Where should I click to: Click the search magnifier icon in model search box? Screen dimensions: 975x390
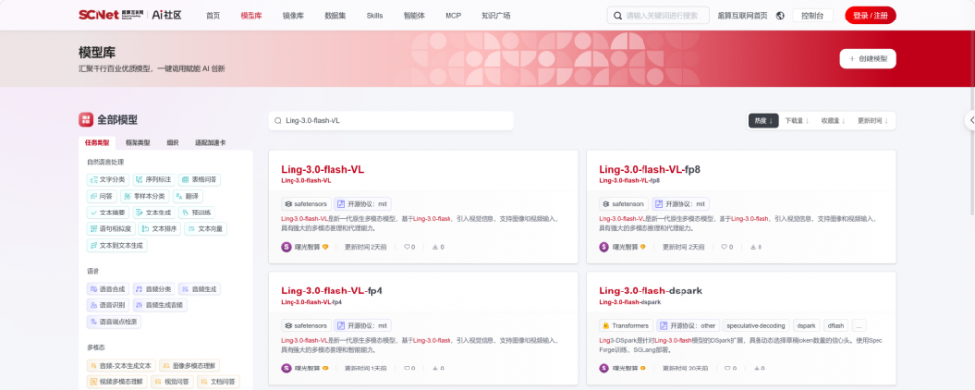tap(277, 121)
